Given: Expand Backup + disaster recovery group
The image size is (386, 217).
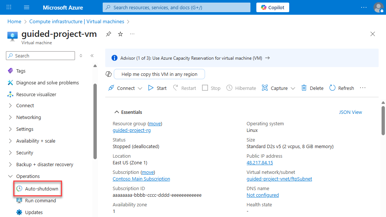Looking at the screenshot, I should (x=45, y=164).
